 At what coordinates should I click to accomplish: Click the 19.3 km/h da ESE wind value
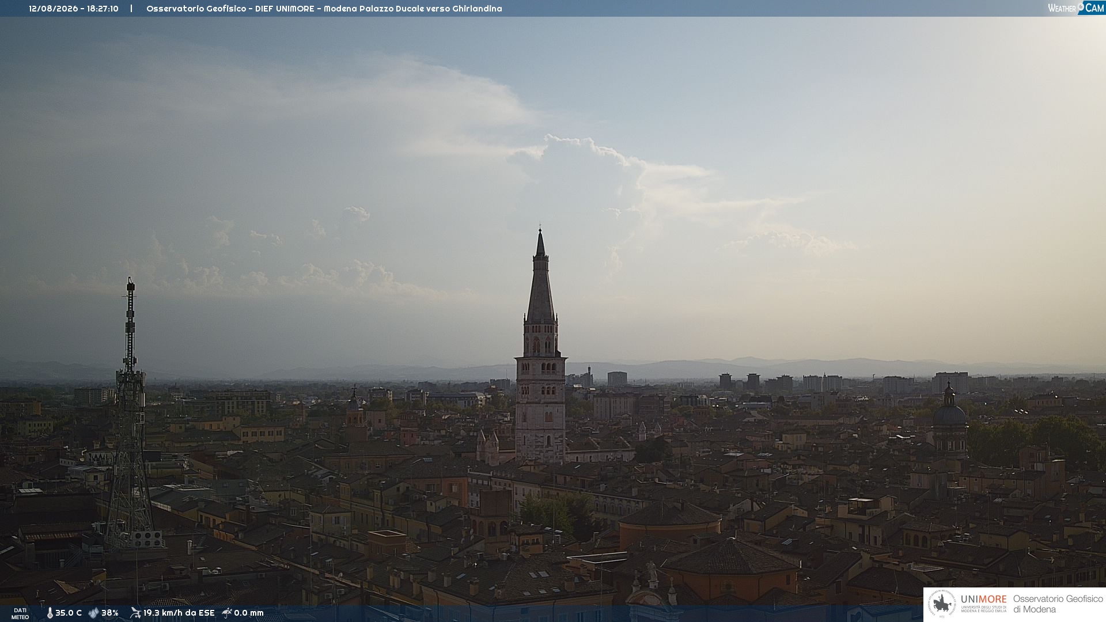point(179,613)
